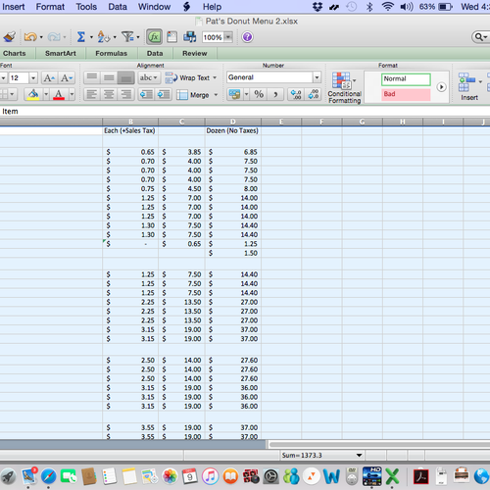Click the Format Painter brush icon
Viewport: 490px width, 490px height.
click(10, 37)
